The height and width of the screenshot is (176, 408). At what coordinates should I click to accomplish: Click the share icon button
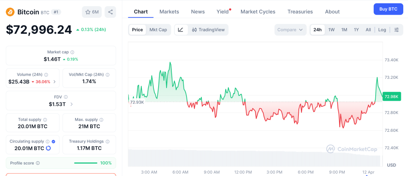coord(110,12)
